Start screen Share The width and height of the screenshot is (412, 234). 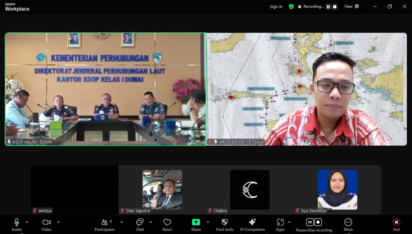[196, 225]
